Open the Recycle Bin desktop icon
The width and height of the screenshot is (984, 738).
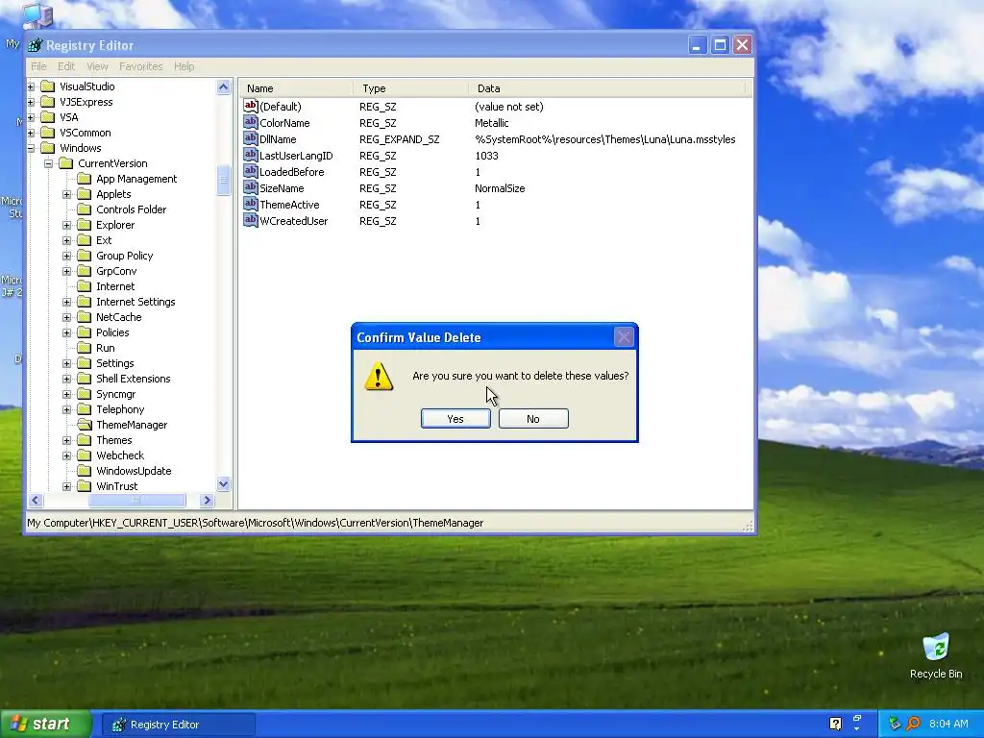point(936,648)
